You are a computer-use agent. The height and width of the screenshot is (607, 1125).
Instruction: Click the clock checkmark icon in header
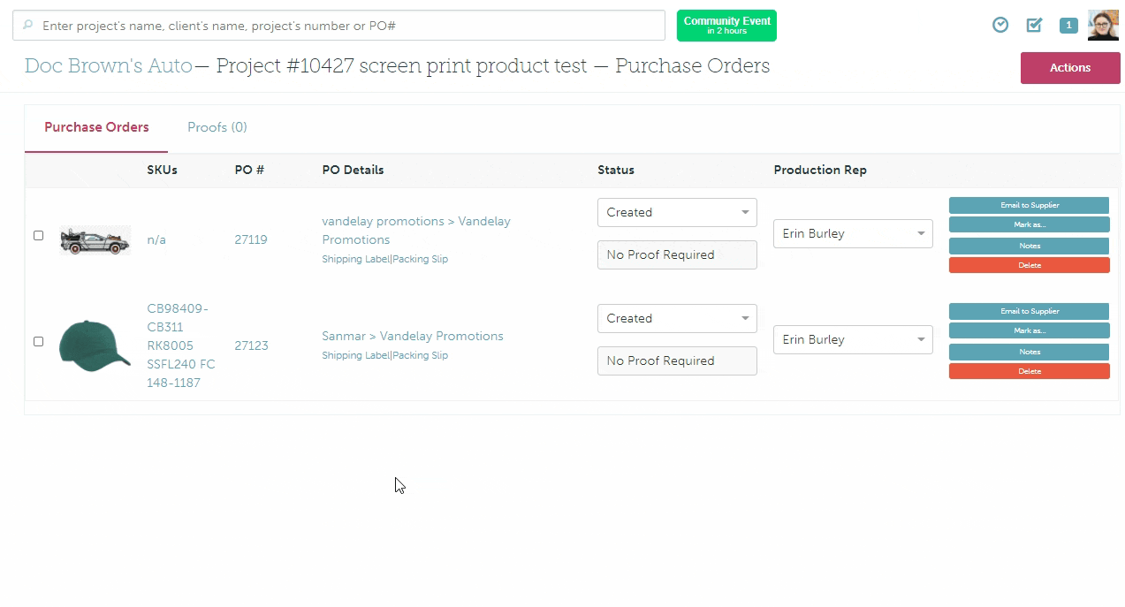[1000, 25]
